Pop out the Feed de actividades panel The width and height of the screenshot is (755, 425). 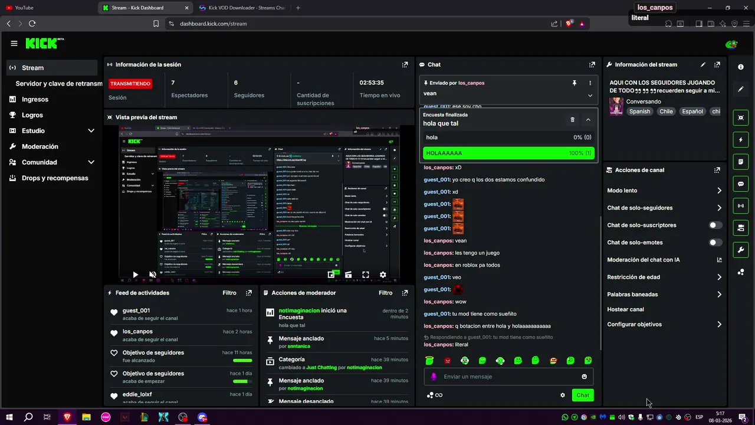pyautogui.click(x=249, y=293)
